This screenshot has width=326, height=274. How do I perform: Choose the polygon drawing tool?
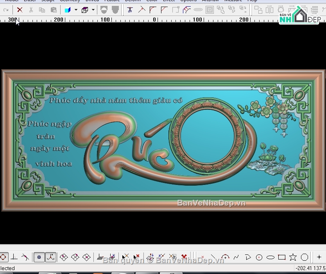point(305,257)
